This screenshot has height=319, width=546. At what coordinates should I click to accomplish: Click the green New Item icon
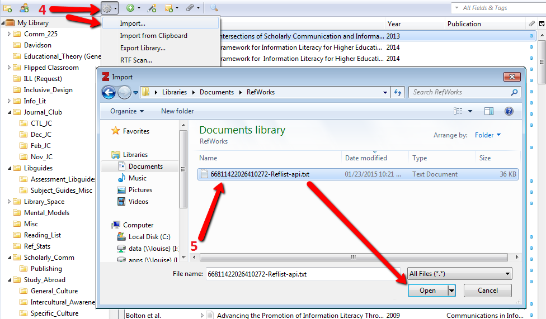[130, 8]
